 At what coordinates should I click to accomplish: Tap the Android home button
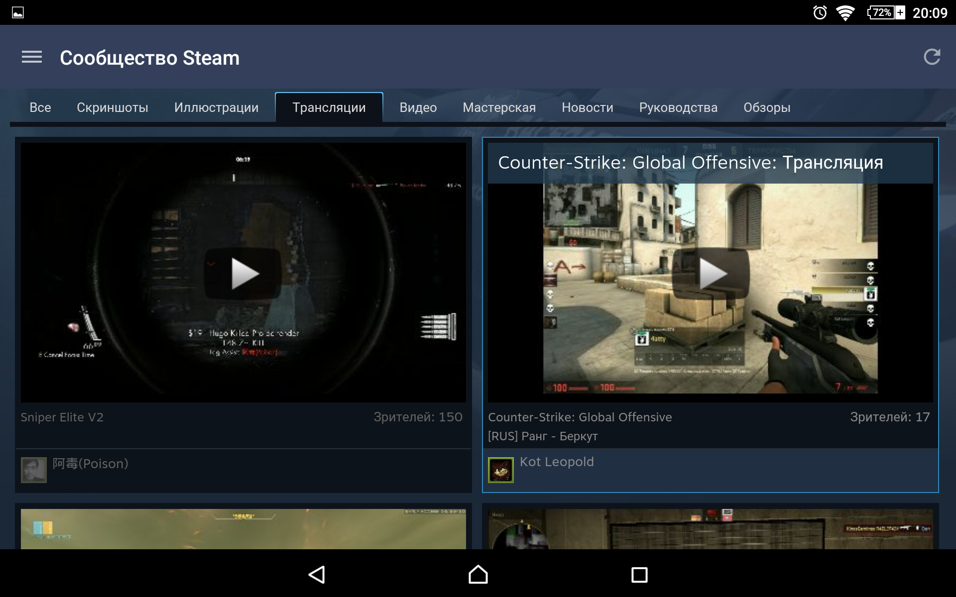[x=478, y=575]
